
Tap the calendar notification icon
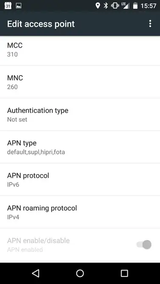(8, 6)
